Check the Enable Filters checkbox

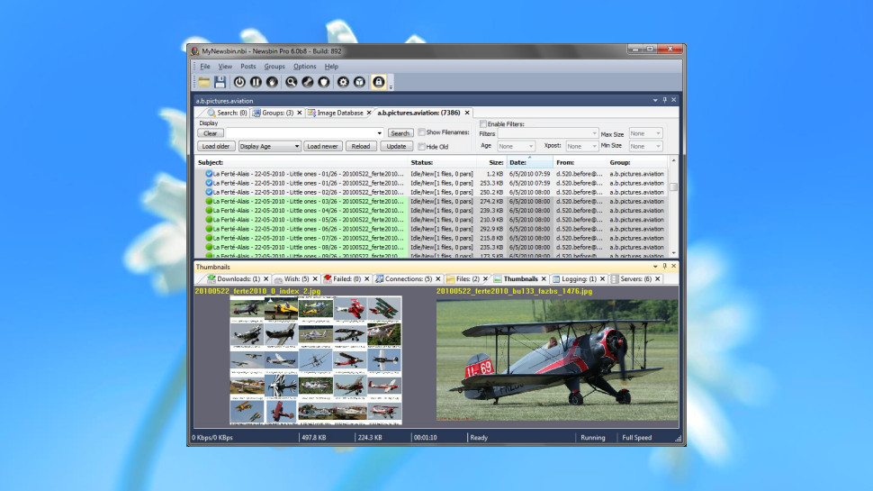483,123
